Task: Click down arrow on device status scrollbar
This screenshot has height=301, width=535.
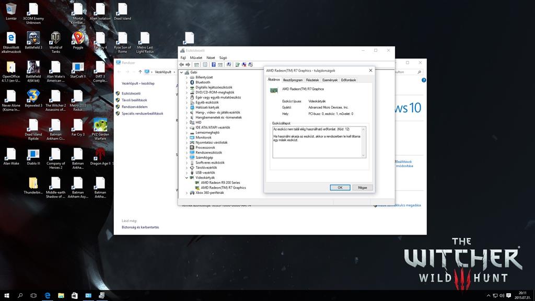Action: [x=364, y=155]
